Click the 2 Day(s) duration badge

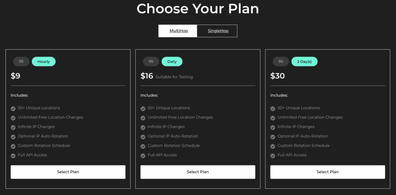click(304, 61)
